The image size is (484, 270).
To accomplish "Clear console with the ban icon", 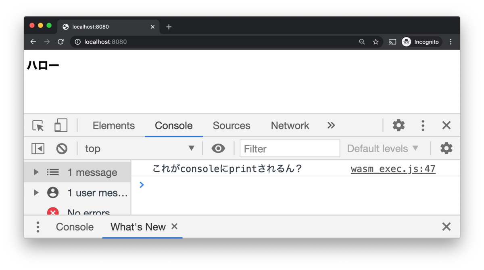I will pos(62,149).
